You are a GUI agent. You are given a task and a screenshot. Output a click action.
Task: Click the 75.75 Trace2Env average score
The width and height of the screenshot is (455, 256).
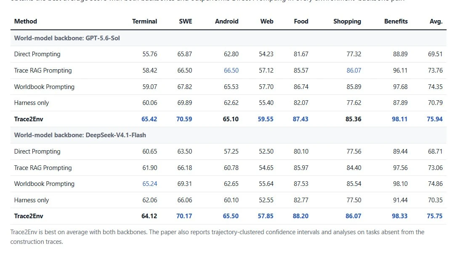435,216
